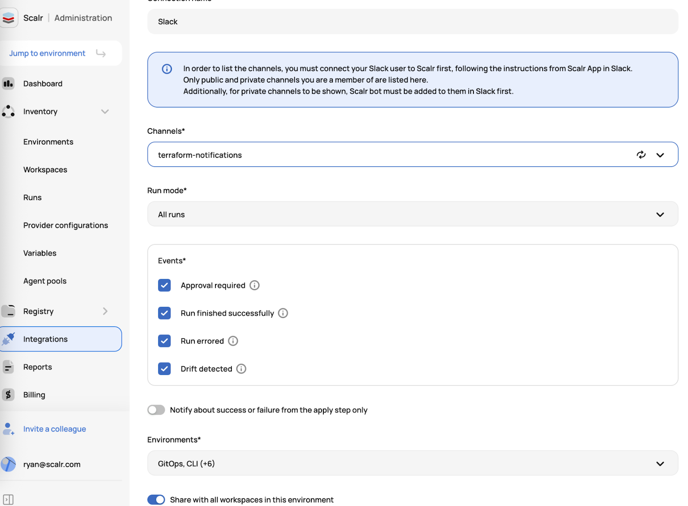Disable Share with all workspaces toggle
This screenshot has width=688, height=506.
156,500
